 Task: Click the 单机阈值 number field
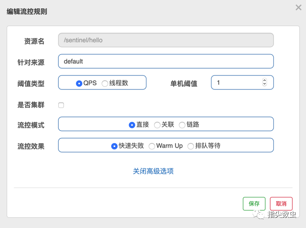point(242,83)
